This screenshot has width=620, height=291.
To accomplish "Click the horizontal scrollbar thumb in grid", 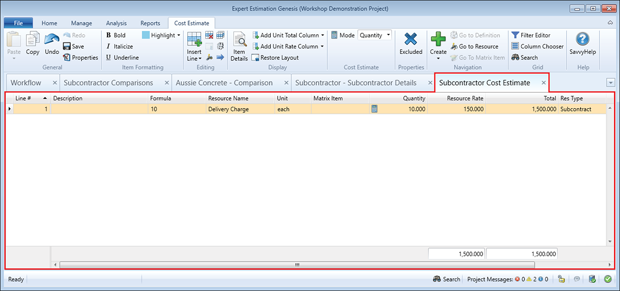I will (x=297, y=265).
